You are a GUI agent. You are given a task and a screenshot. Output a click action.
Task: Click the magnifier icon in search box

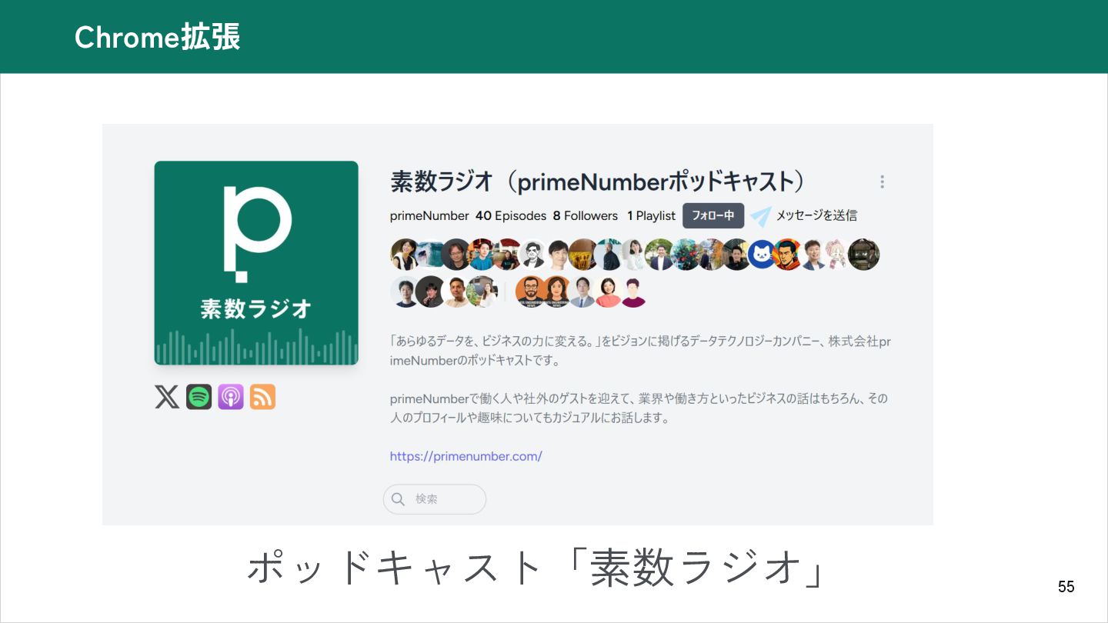[398, 499]
